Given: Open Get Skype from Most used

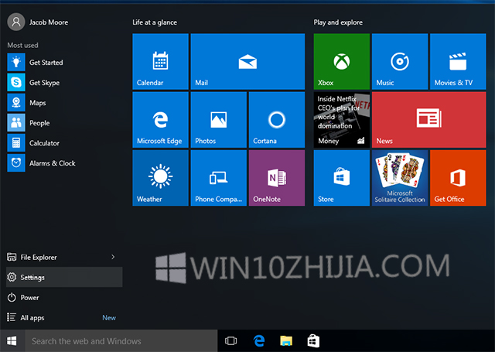Looking at the screenshot, I should tap(64, 83).
